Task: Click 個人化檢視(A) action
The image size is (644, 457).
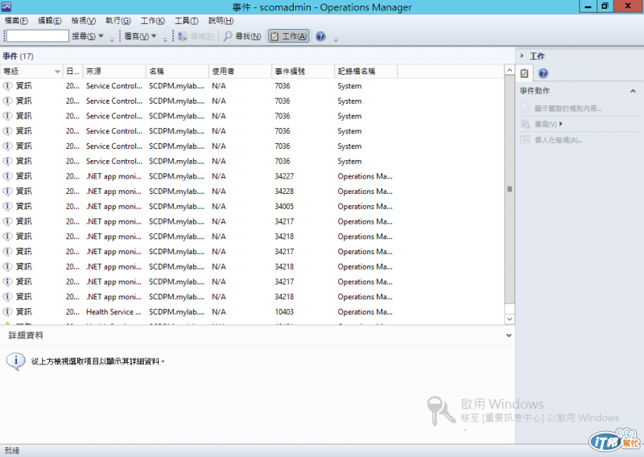Action: pos(551,140)
